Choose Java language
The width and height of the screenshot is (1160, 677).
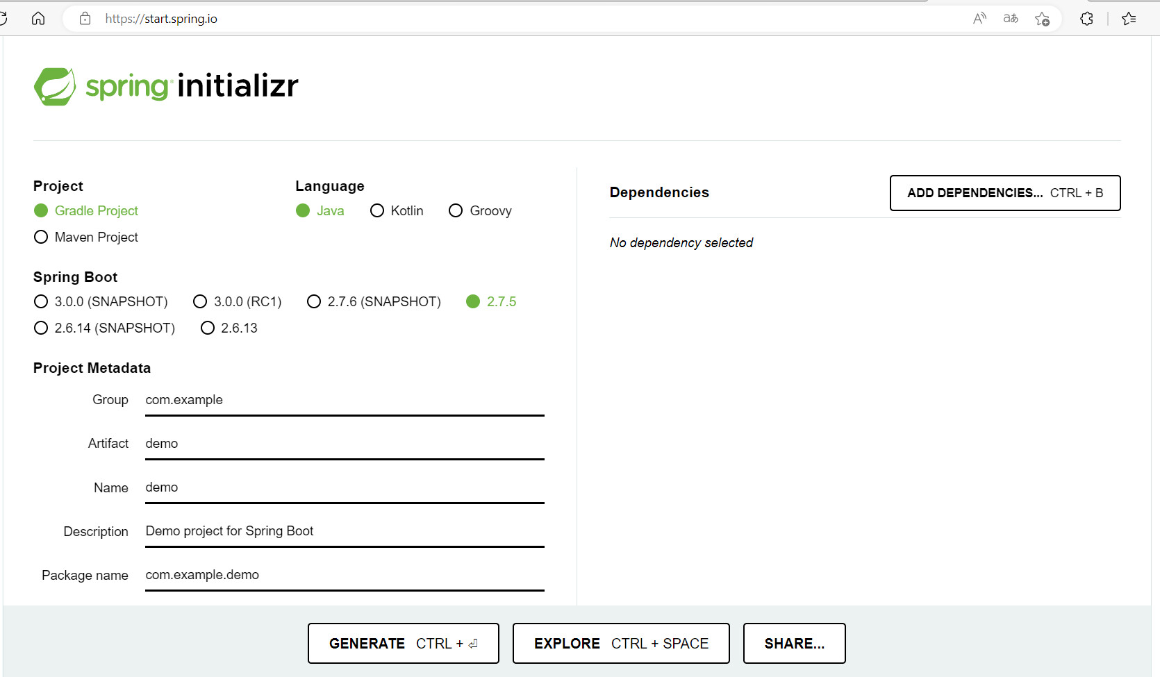(320, 210)
